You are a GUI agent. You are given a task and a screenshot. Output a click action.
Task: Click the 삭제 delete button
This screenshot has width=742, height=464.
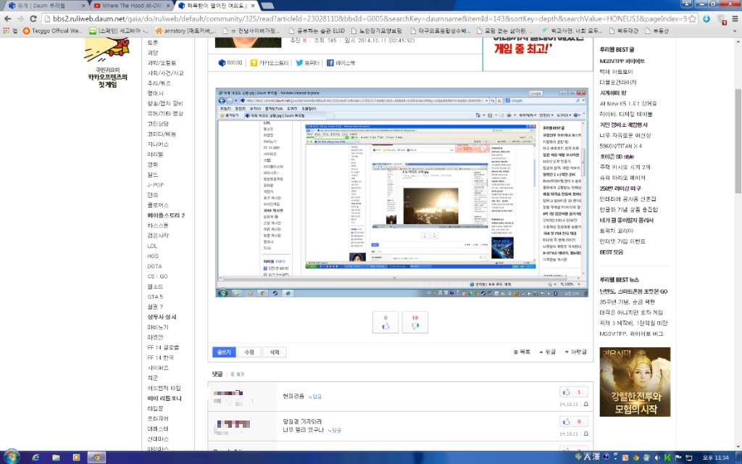(x=275, y=352)
